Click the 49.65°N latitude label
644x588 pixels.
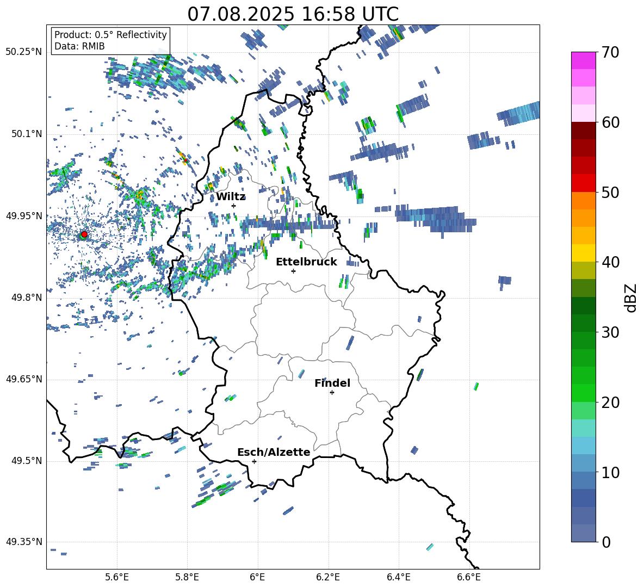(x=24, y=379)
